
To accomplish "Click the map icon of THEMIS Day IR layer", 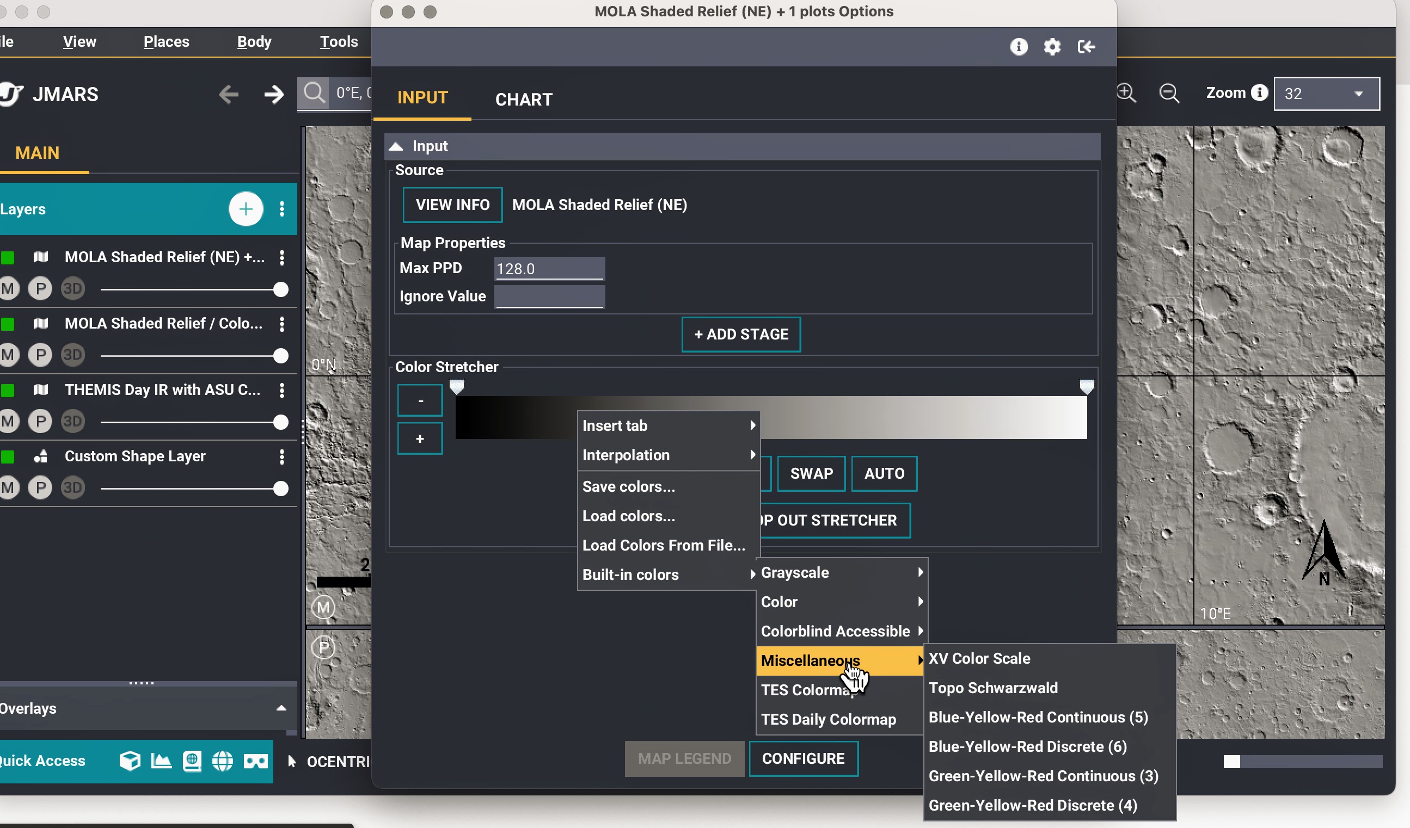I will tap(41, 390).
